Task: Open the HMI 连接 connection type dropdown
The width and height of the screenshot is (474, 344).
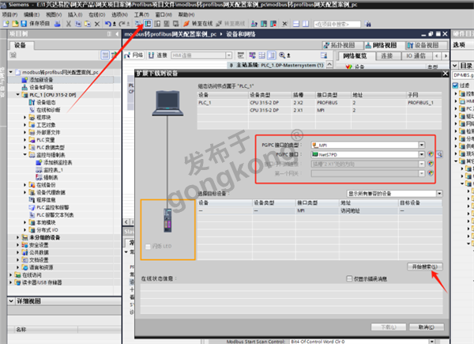Action: (x=229, y=55)
